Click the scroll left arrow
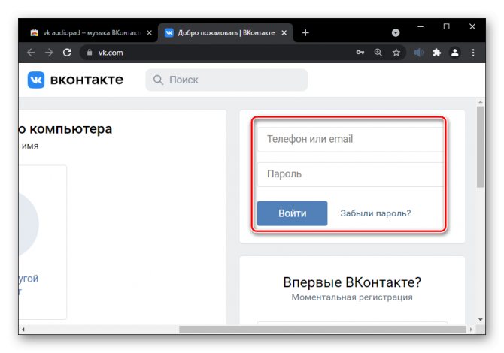This screenshot has height=353, width=504. [23, 329]
